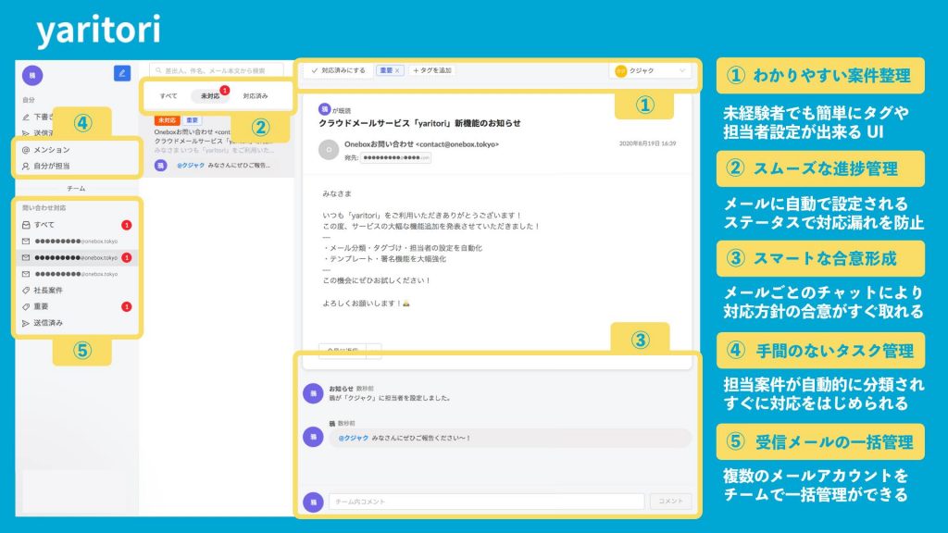Click the date 2020年8月19日 16:39
The image size is (948, 533).
(x=647, y=143)
